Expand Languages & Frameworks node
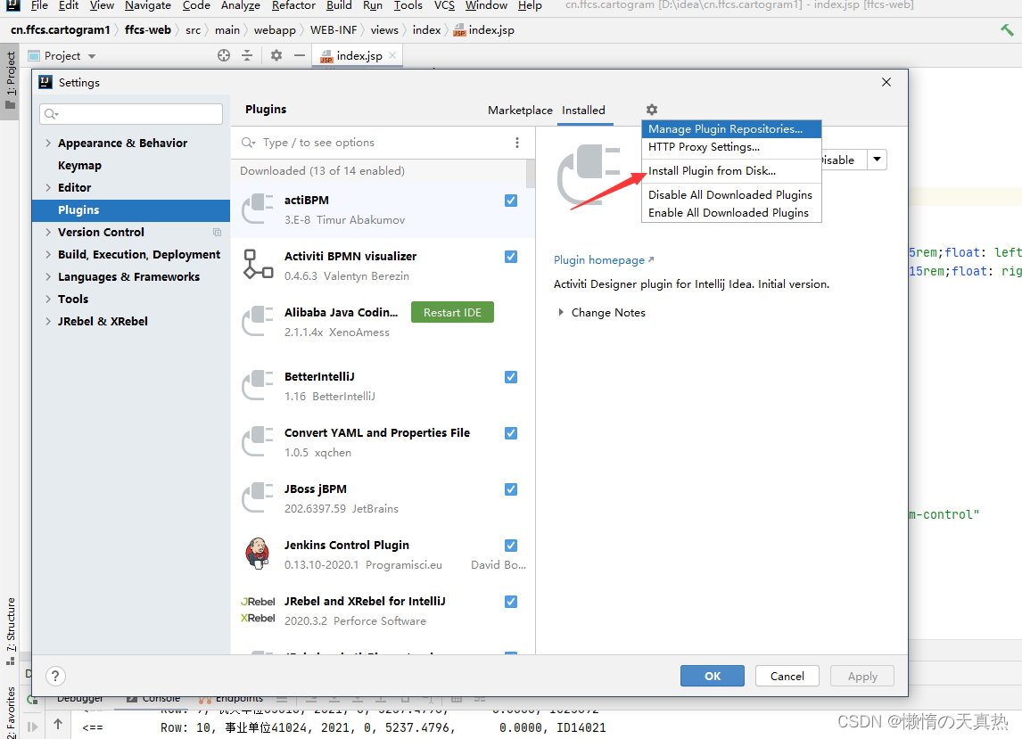The image size is (1022, 739). pyautogui.click(x=48, y=277)
